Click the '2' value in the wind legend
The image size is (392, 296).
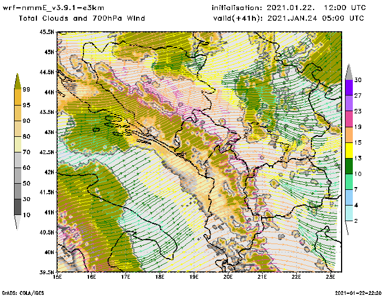point(356,221)
